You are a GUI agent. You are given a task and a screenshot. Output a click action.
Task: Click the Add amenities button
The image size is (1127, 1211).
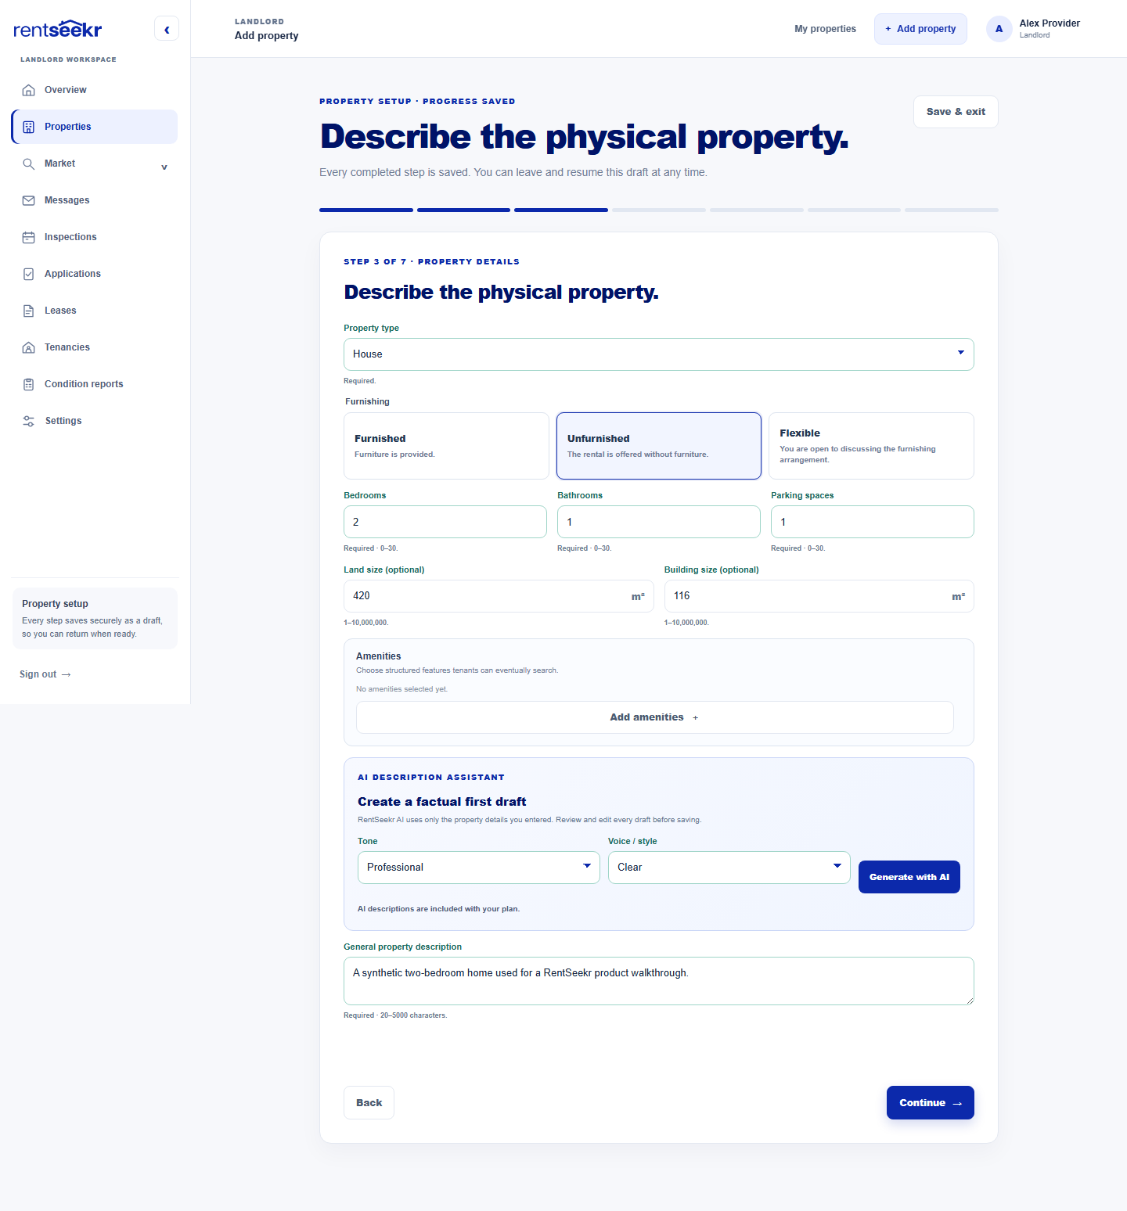(654, 717)
